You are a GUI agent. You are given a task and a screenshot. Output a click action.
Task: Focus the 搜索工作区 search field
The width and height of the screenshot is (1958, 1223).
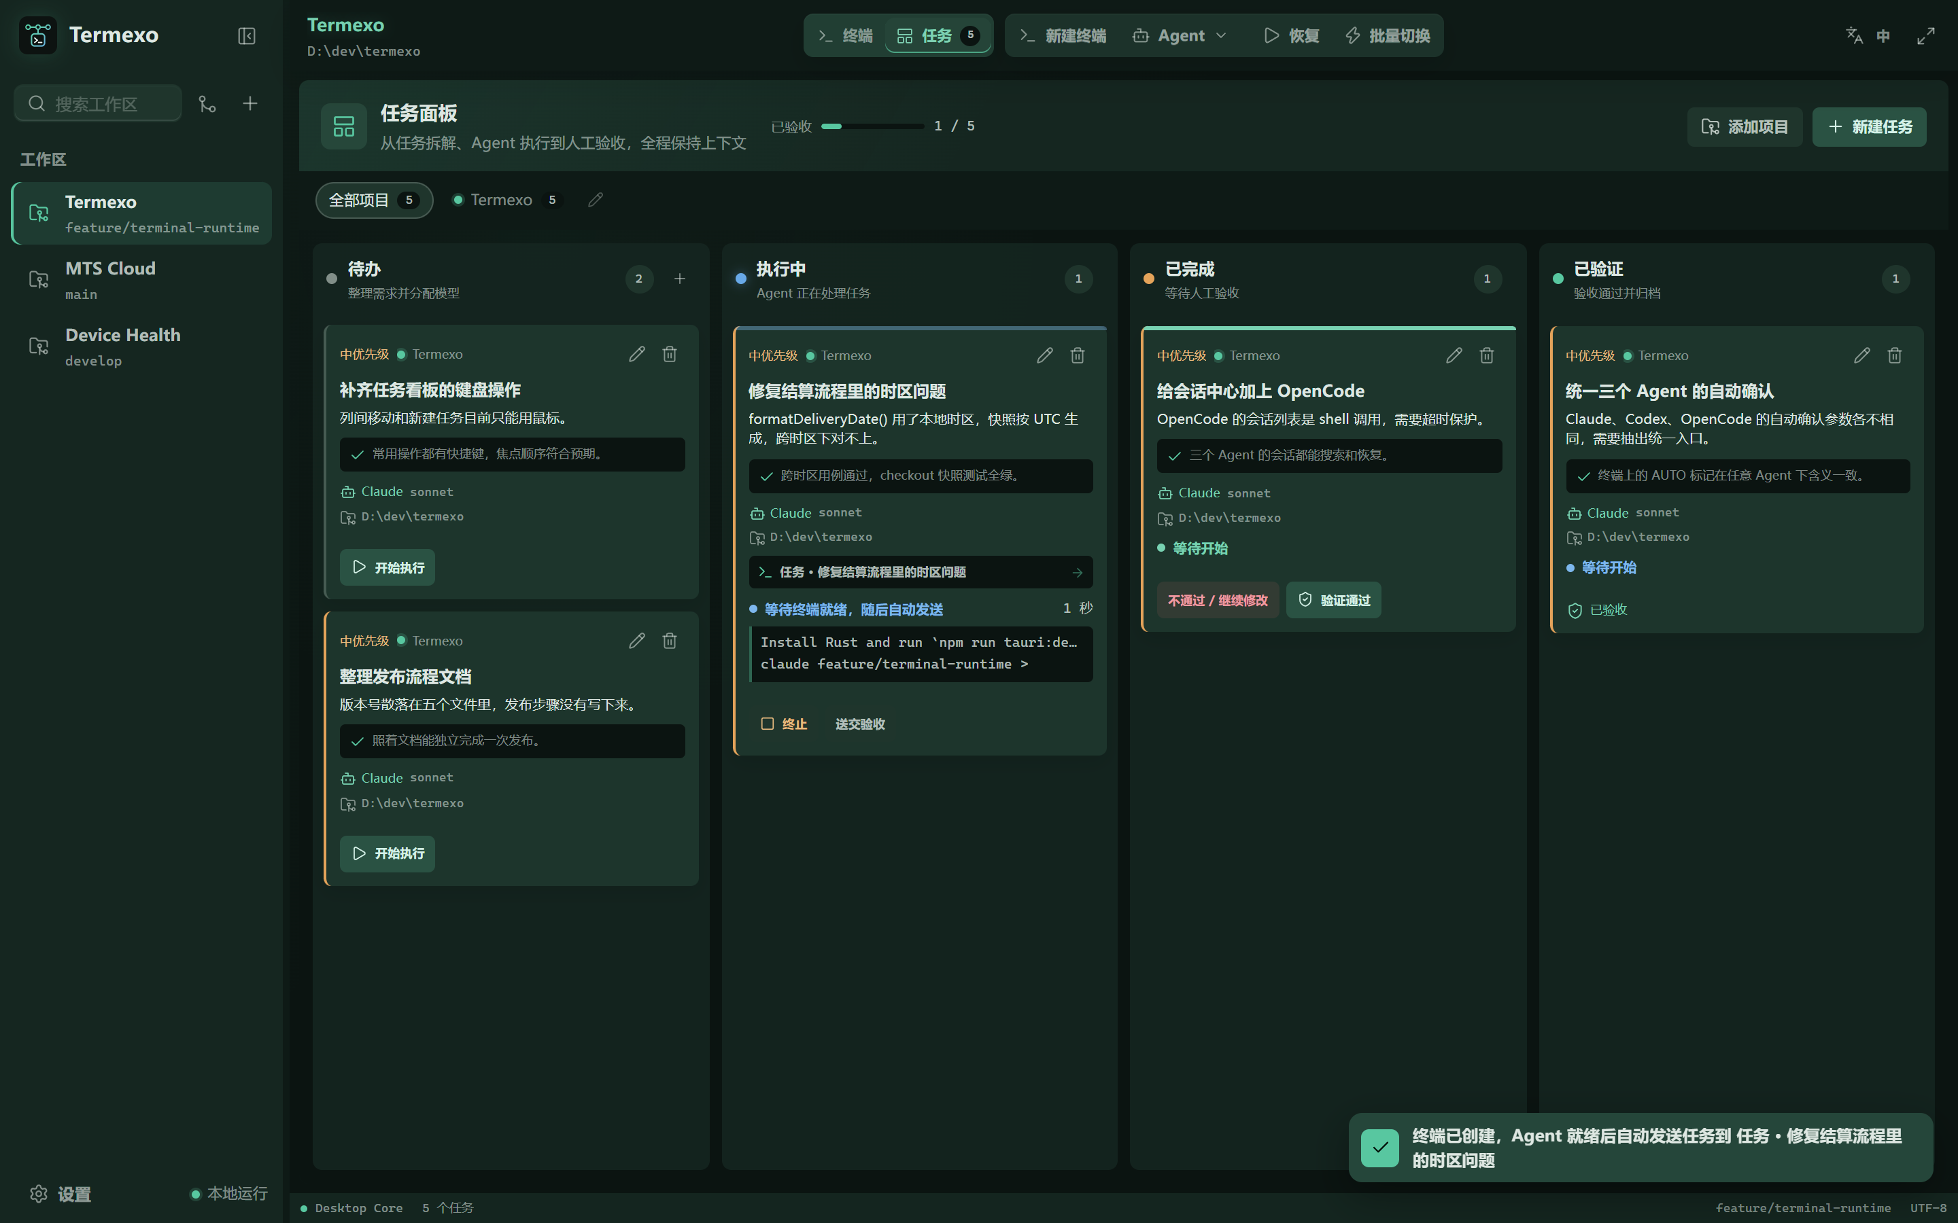[x=98, y=103]
